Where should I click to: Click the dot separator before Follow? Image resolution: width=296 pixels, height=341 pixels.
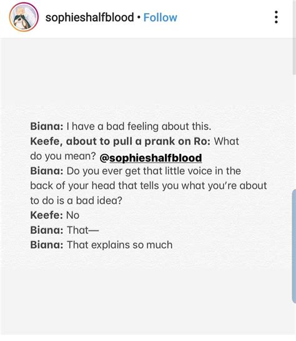[x=139, y=18]
